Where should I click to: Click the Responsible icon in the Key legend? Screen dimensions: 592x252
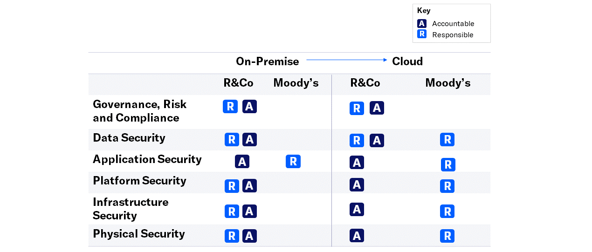tap(421, 34)
